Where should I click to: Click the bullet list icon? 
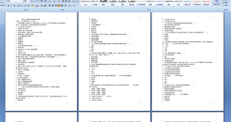(49, 1)
